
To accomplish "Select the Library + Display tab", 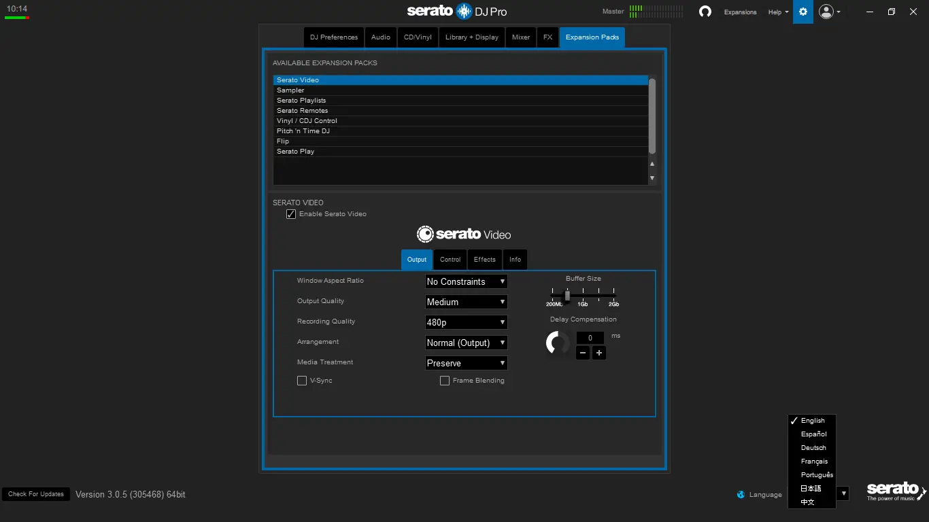I will [x=472, y=37].
